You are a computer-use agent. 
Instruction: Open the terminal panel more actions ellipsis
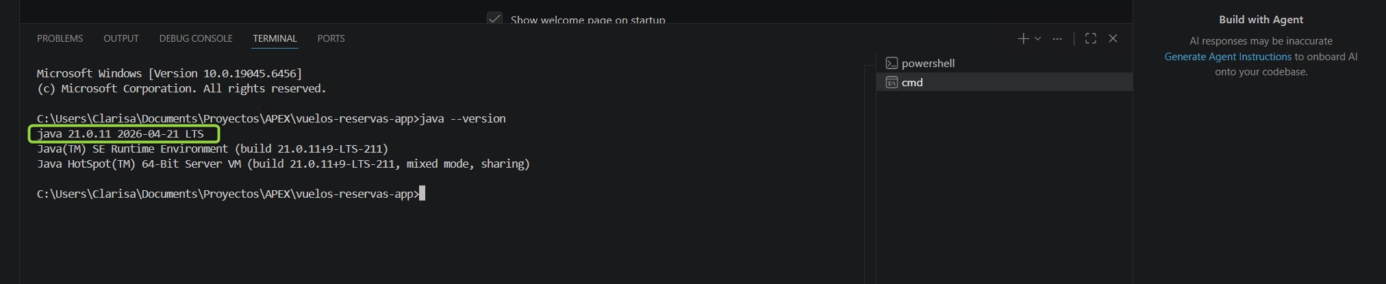pos(1057,38)
